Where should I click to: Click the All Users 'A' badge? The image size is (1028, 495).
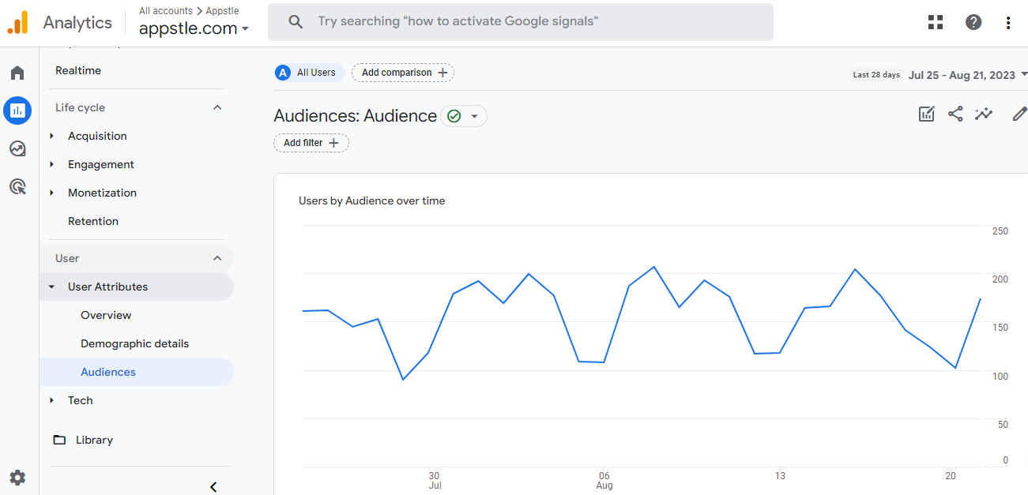pos(283,73)
